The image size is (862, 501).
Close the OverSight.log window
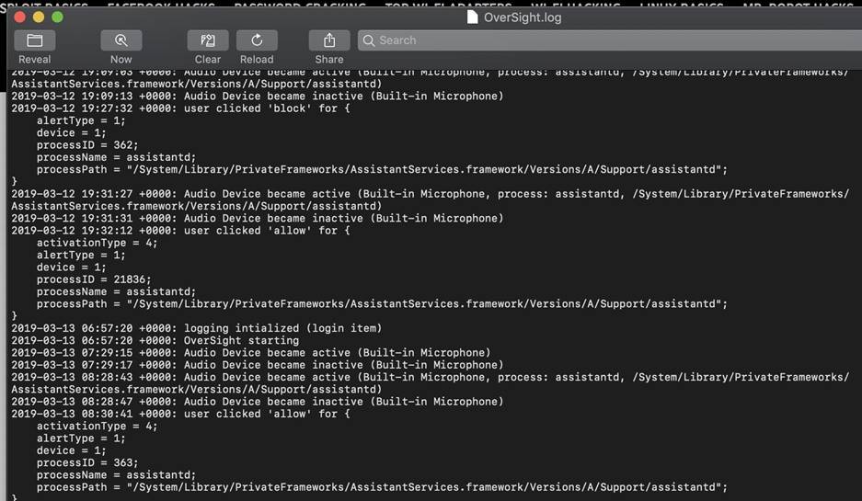coord(19,17)
